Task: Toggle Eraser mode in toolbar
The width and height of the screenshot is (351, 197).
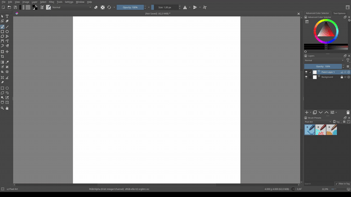Action: (96, 7)
